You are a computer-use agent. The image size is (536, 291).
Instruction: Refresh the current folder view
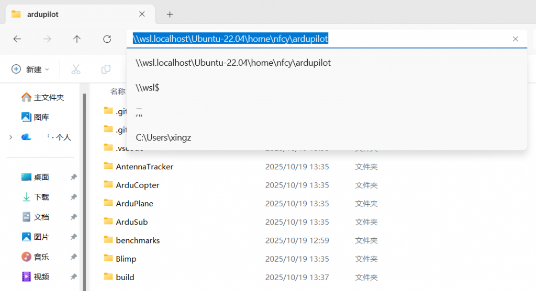(107, 39)
